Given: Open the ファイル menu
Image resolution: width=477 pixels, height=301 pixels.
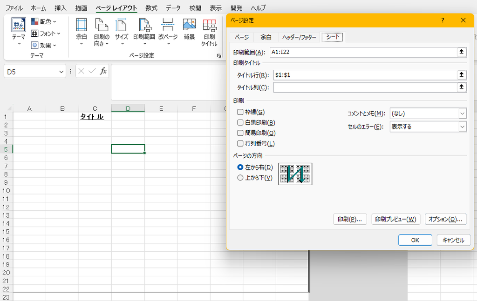Looking at the screenshot, I should click(x=14, y=8).
